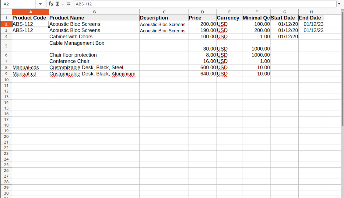Select Description cell in row 2
The image size is (344, 198).
coord(164,24)
